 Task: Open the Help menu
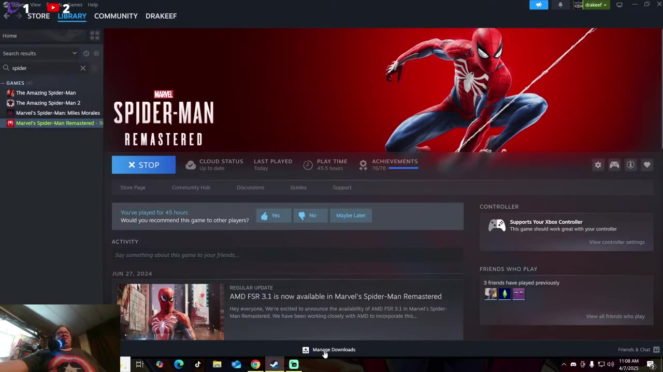[93, 5]
